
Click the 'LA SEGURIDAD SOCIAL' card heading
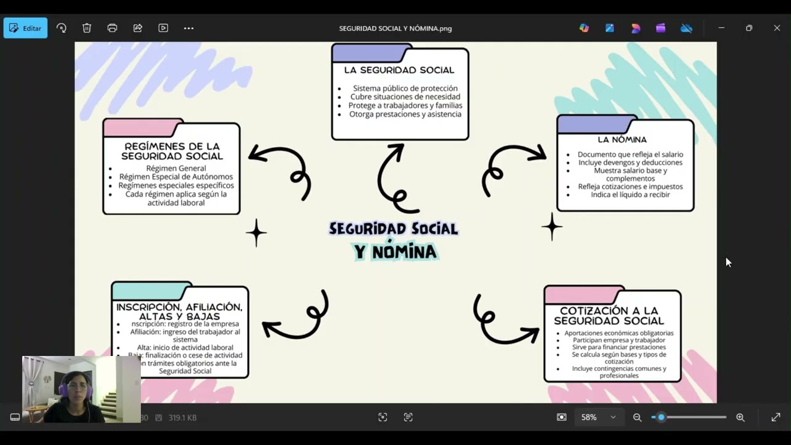point(399,70)
